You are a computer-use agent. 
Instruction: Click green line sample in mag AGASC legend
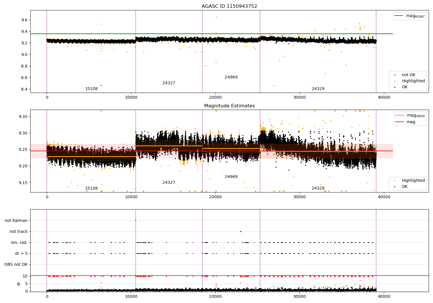click(x=399, y=16)
